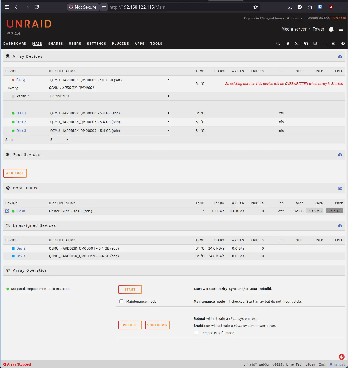348x368 pixels.
Task: Open the notifications bell icon
Action: pos(331,29)
